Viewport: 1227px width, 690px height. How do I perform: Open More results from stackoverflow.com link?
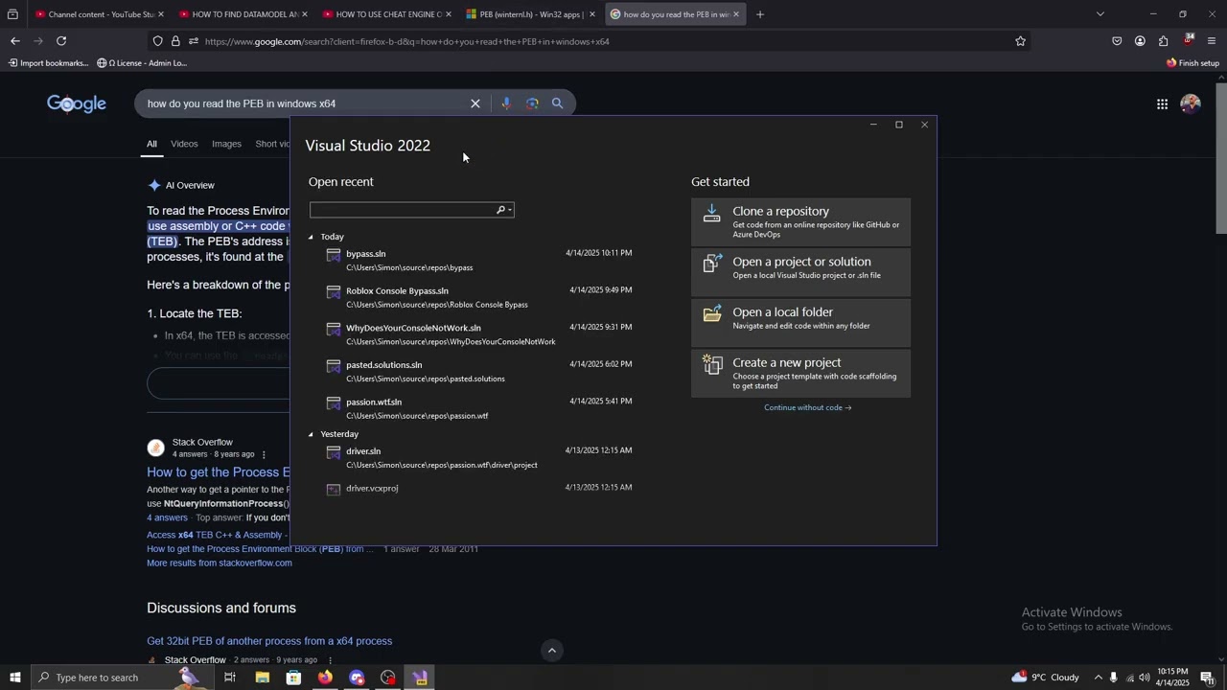[220, 563]
